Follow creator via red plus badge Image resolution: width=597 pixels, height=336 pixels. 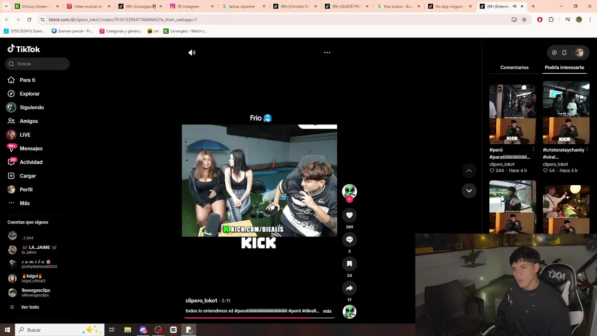click(x=349, y=199)
